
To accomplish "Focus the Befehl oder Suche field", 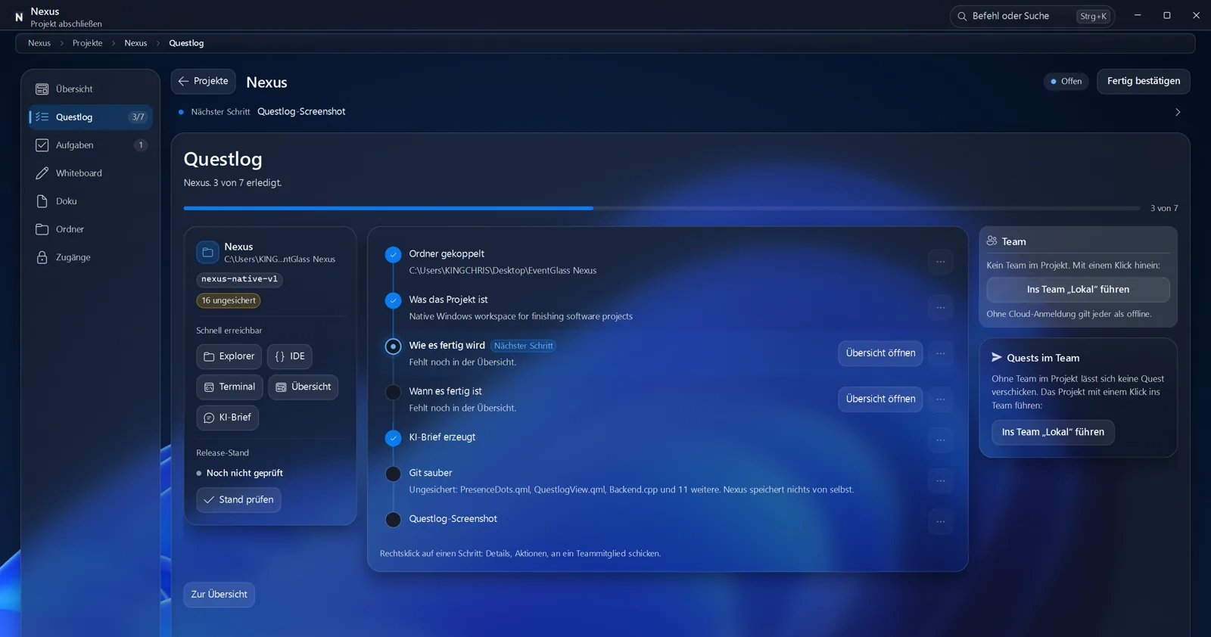I will (x=1032, y=16).
